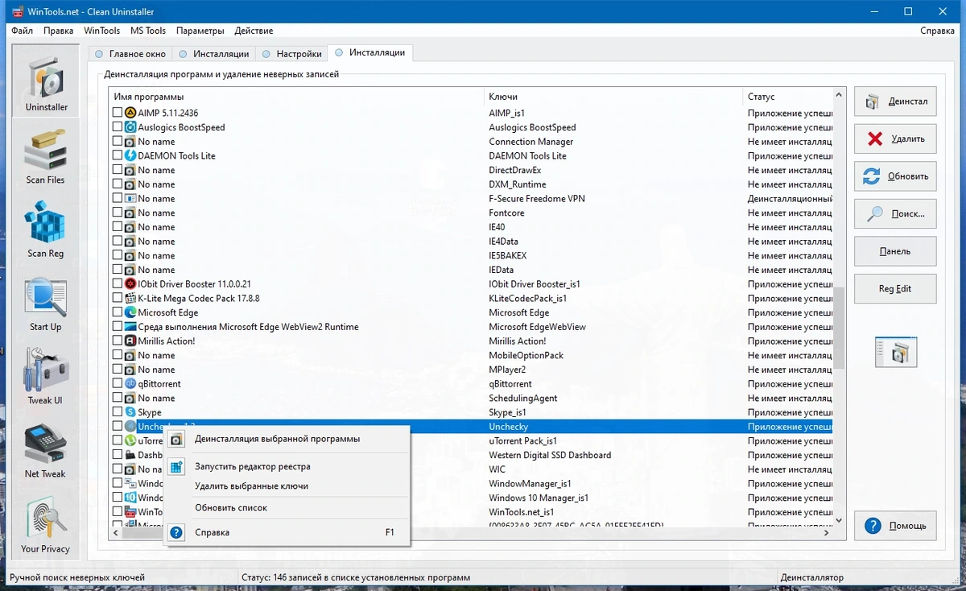This screenshot has width=966, height=591.
Task: Sort by Имя программы column header
Action: point(297,97)
